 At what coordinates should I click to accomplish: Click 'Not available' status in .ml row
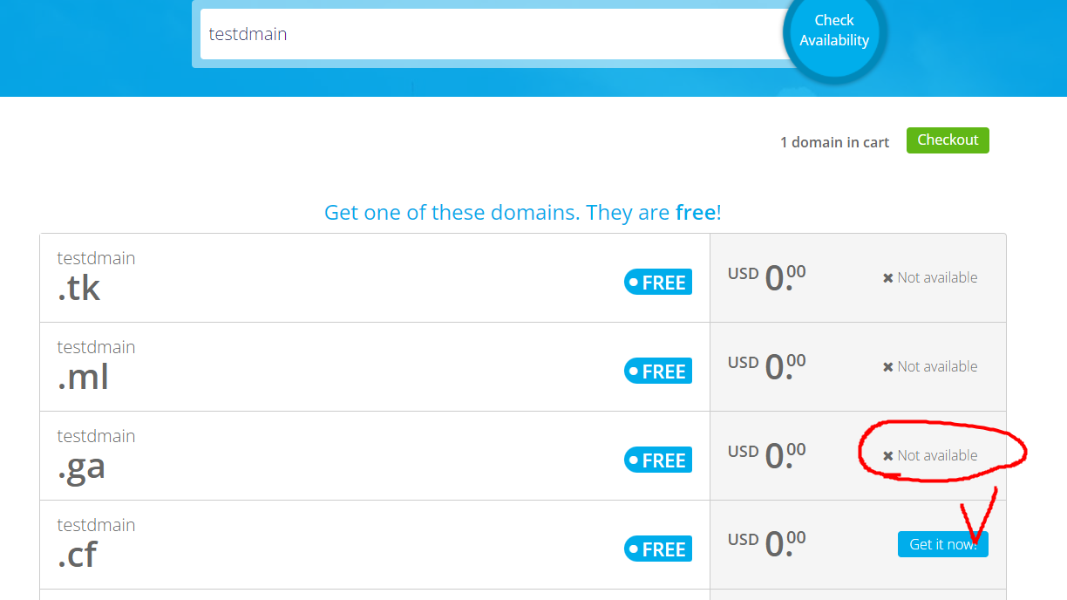(x=930, y=366)
